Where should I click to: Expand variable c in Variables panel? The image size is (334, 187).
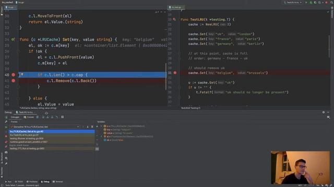[102, 126]
